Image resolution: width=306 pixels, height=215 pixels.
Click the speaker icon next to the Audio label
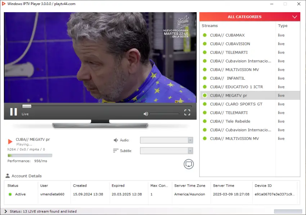tap(116, 140)
